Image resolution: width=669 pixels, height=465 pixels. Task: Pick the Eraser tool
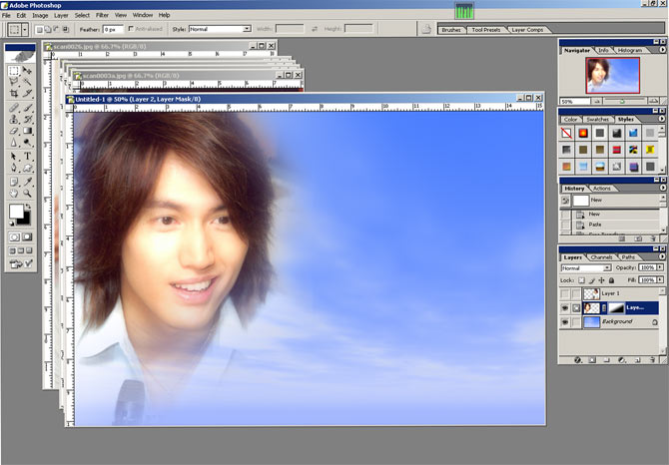[x=14, y=131]
